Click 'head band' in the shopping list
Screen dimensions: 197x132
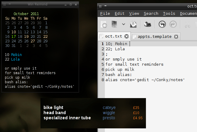point(55,113)
